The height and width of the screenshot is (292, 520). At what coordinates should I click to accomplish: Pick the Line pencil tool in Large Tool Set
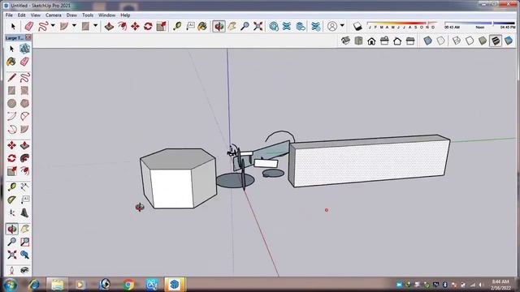[11, 78]
